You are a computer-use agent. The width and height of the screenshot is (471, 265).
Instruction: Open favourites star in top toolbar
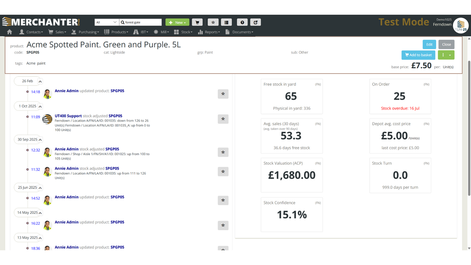click(213, 22)
